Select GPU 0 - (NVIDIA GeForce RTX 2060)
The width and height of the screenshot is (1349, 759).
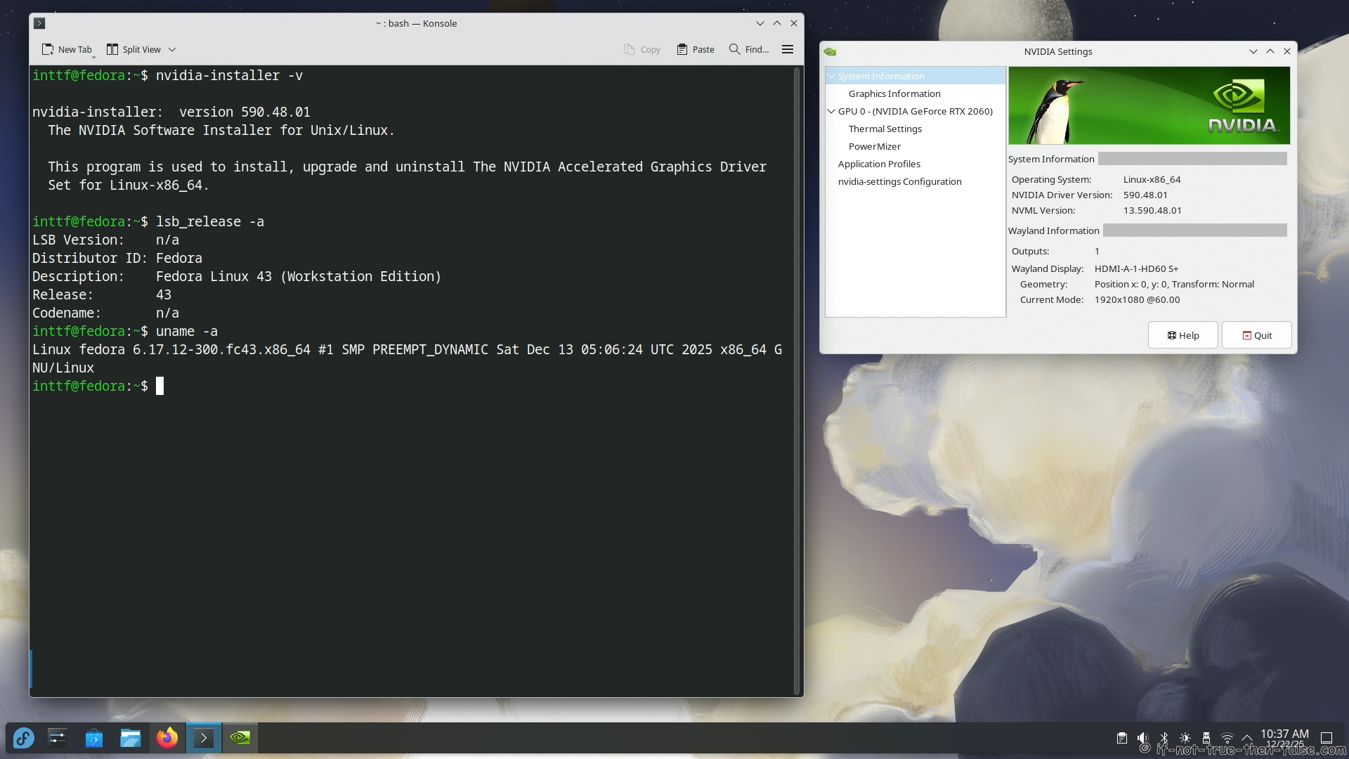(x=915, y=111)
